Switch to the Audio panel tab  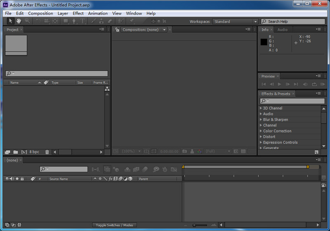pos(283,30)
